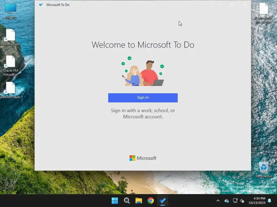Open OneDrive tray icon
The height and width of the screenshot is (207, 277).
tap(226, 201)
